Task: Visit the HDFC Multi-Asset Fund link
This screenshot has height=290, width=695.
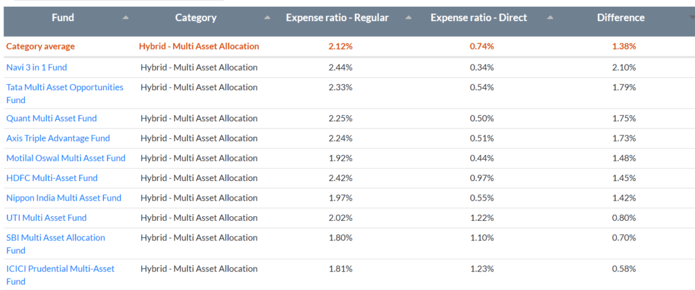Action: coord(52,178)
